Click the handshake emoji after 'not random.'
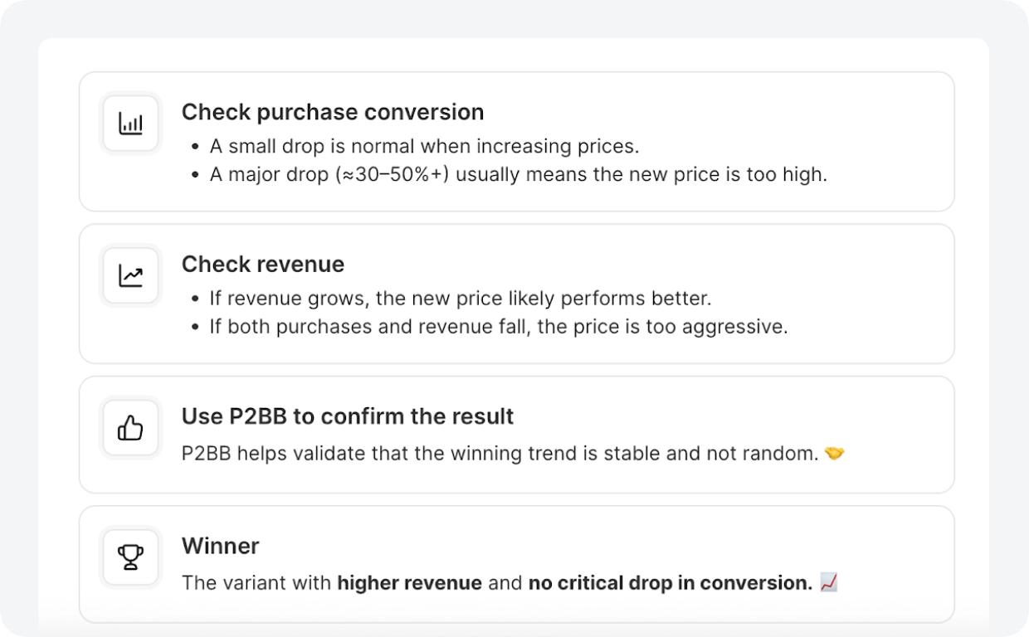This screenshot has width=1029, height=637. pyautogui.click(x=834, y=454)
